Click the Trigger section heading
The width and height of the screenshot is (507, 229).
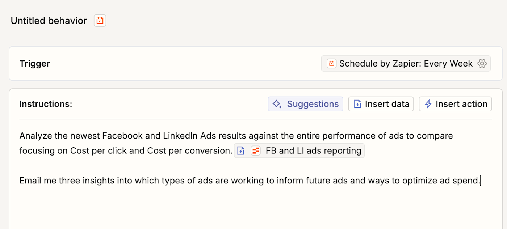click(35, 64)
